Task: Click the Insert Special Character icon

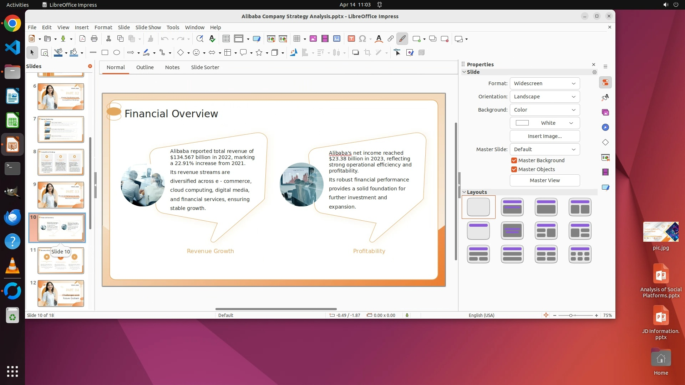Action: [362, 39]
